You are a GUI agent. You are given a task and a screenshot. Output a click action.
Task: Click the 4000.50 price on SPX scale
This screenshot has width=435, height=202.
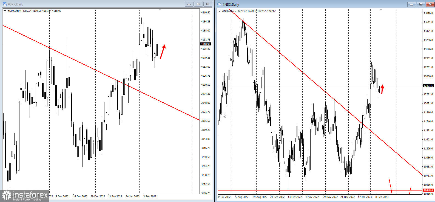(x=206, y=85)
